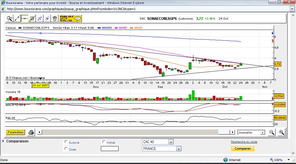Open the indicators chart tool
This screenshot has height=164, width=296.
pos(32,18)
